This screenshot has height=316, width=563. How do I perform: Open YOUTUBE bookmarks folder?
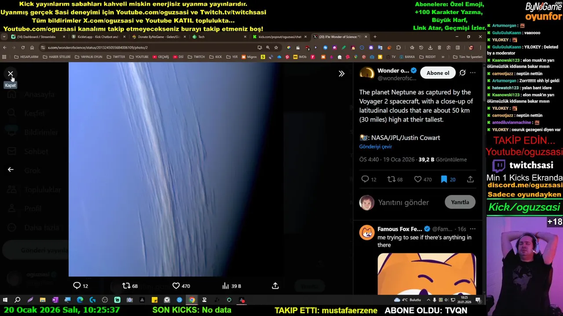pos(139,57)
